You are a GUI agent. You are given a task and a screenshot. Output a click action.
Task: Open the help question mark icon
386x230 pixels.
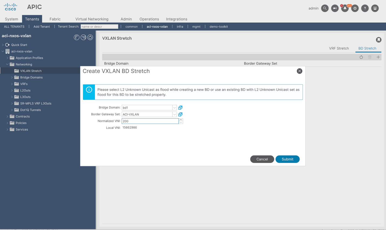(x=365, y=8)
